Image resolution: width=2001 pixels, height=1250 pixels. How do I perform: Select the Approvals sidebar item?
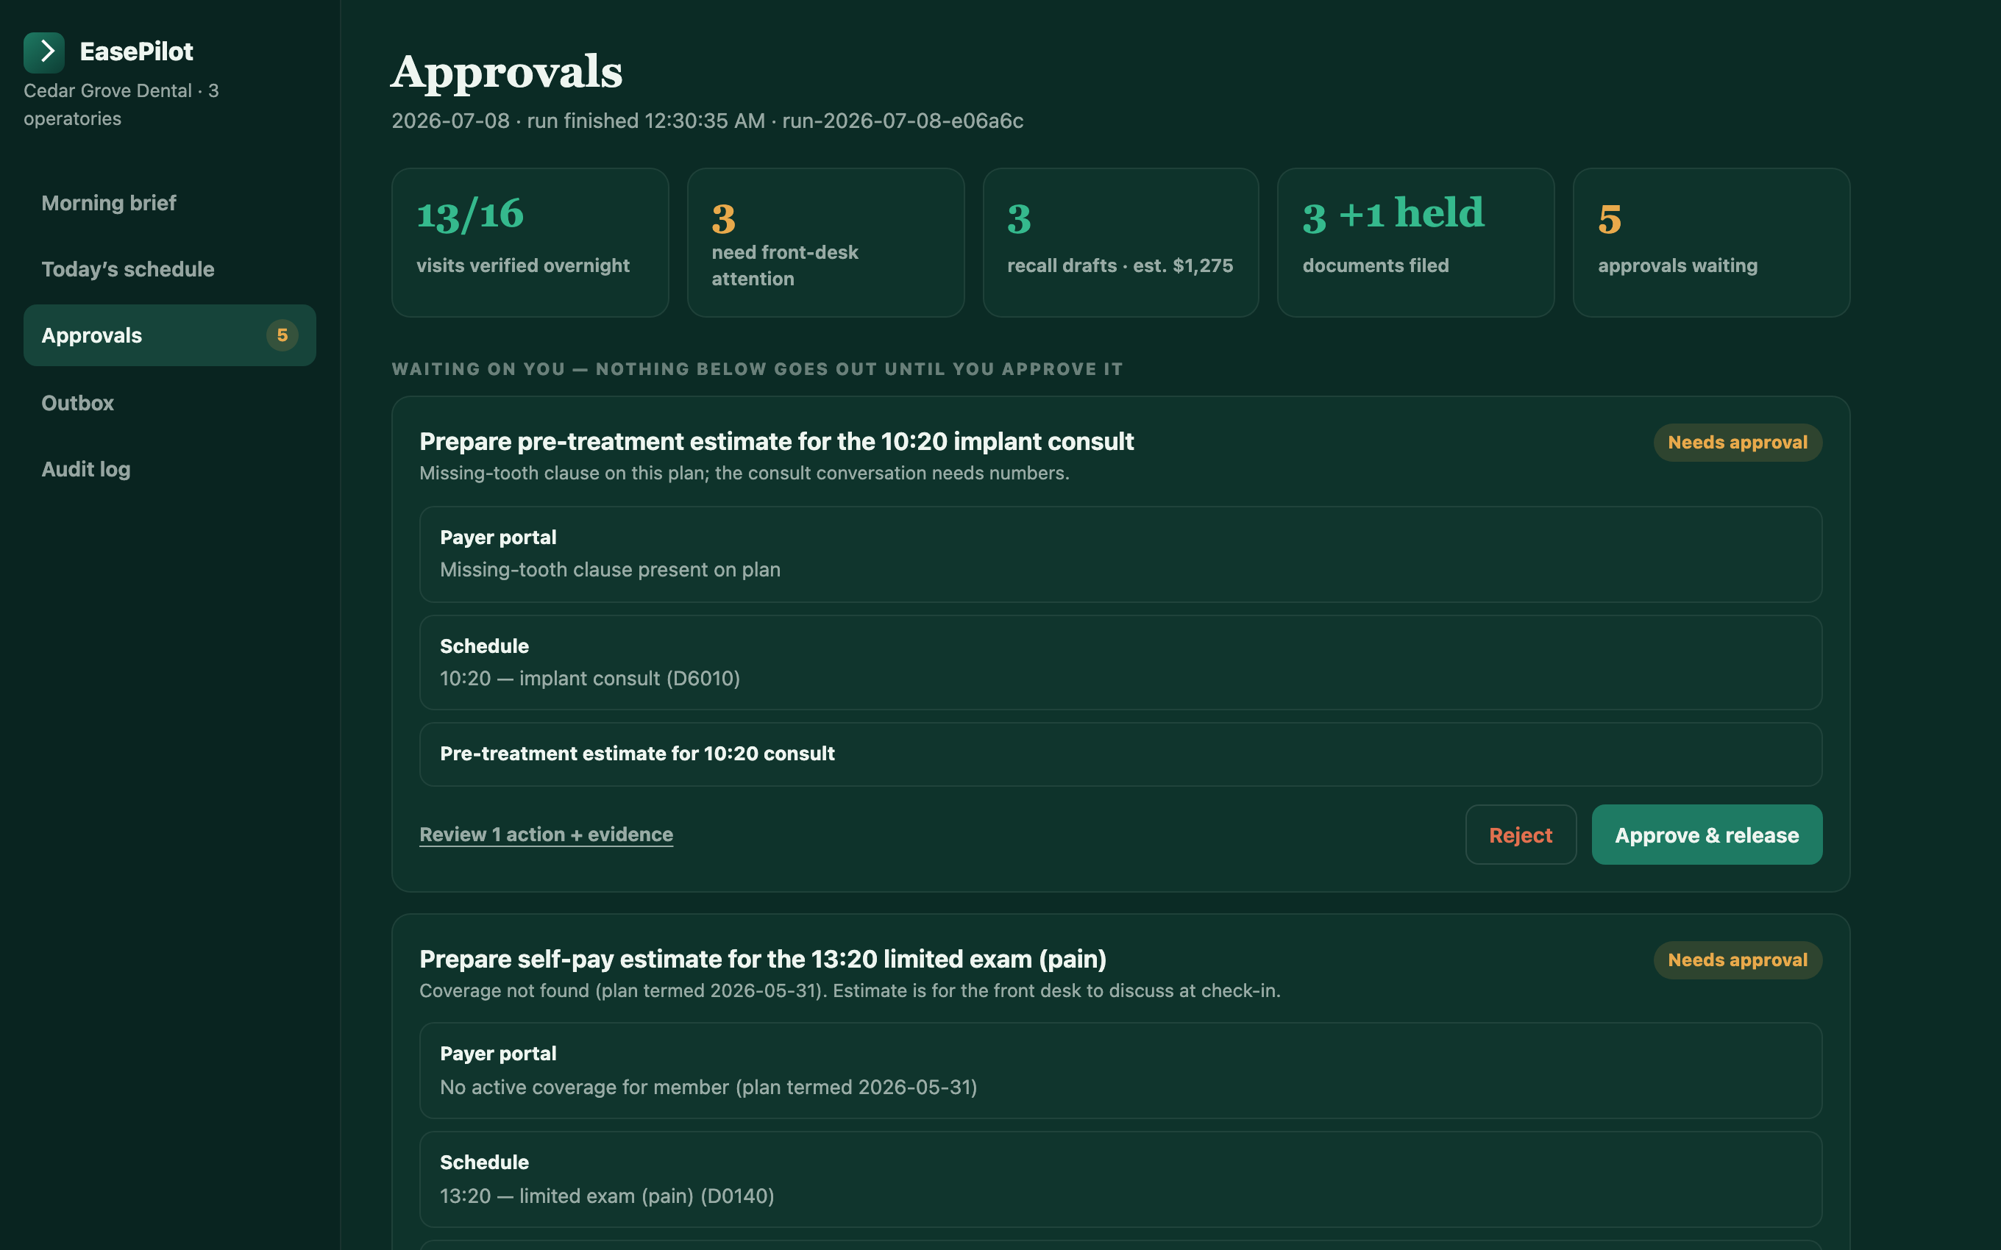tap(169, 335)
